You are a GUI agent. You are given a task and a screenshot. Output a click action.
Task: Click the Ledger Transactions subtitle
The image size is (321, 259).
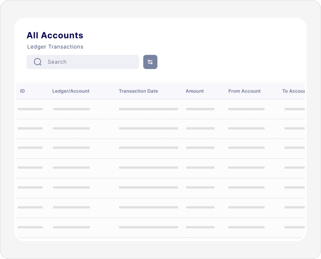[55, 47]
